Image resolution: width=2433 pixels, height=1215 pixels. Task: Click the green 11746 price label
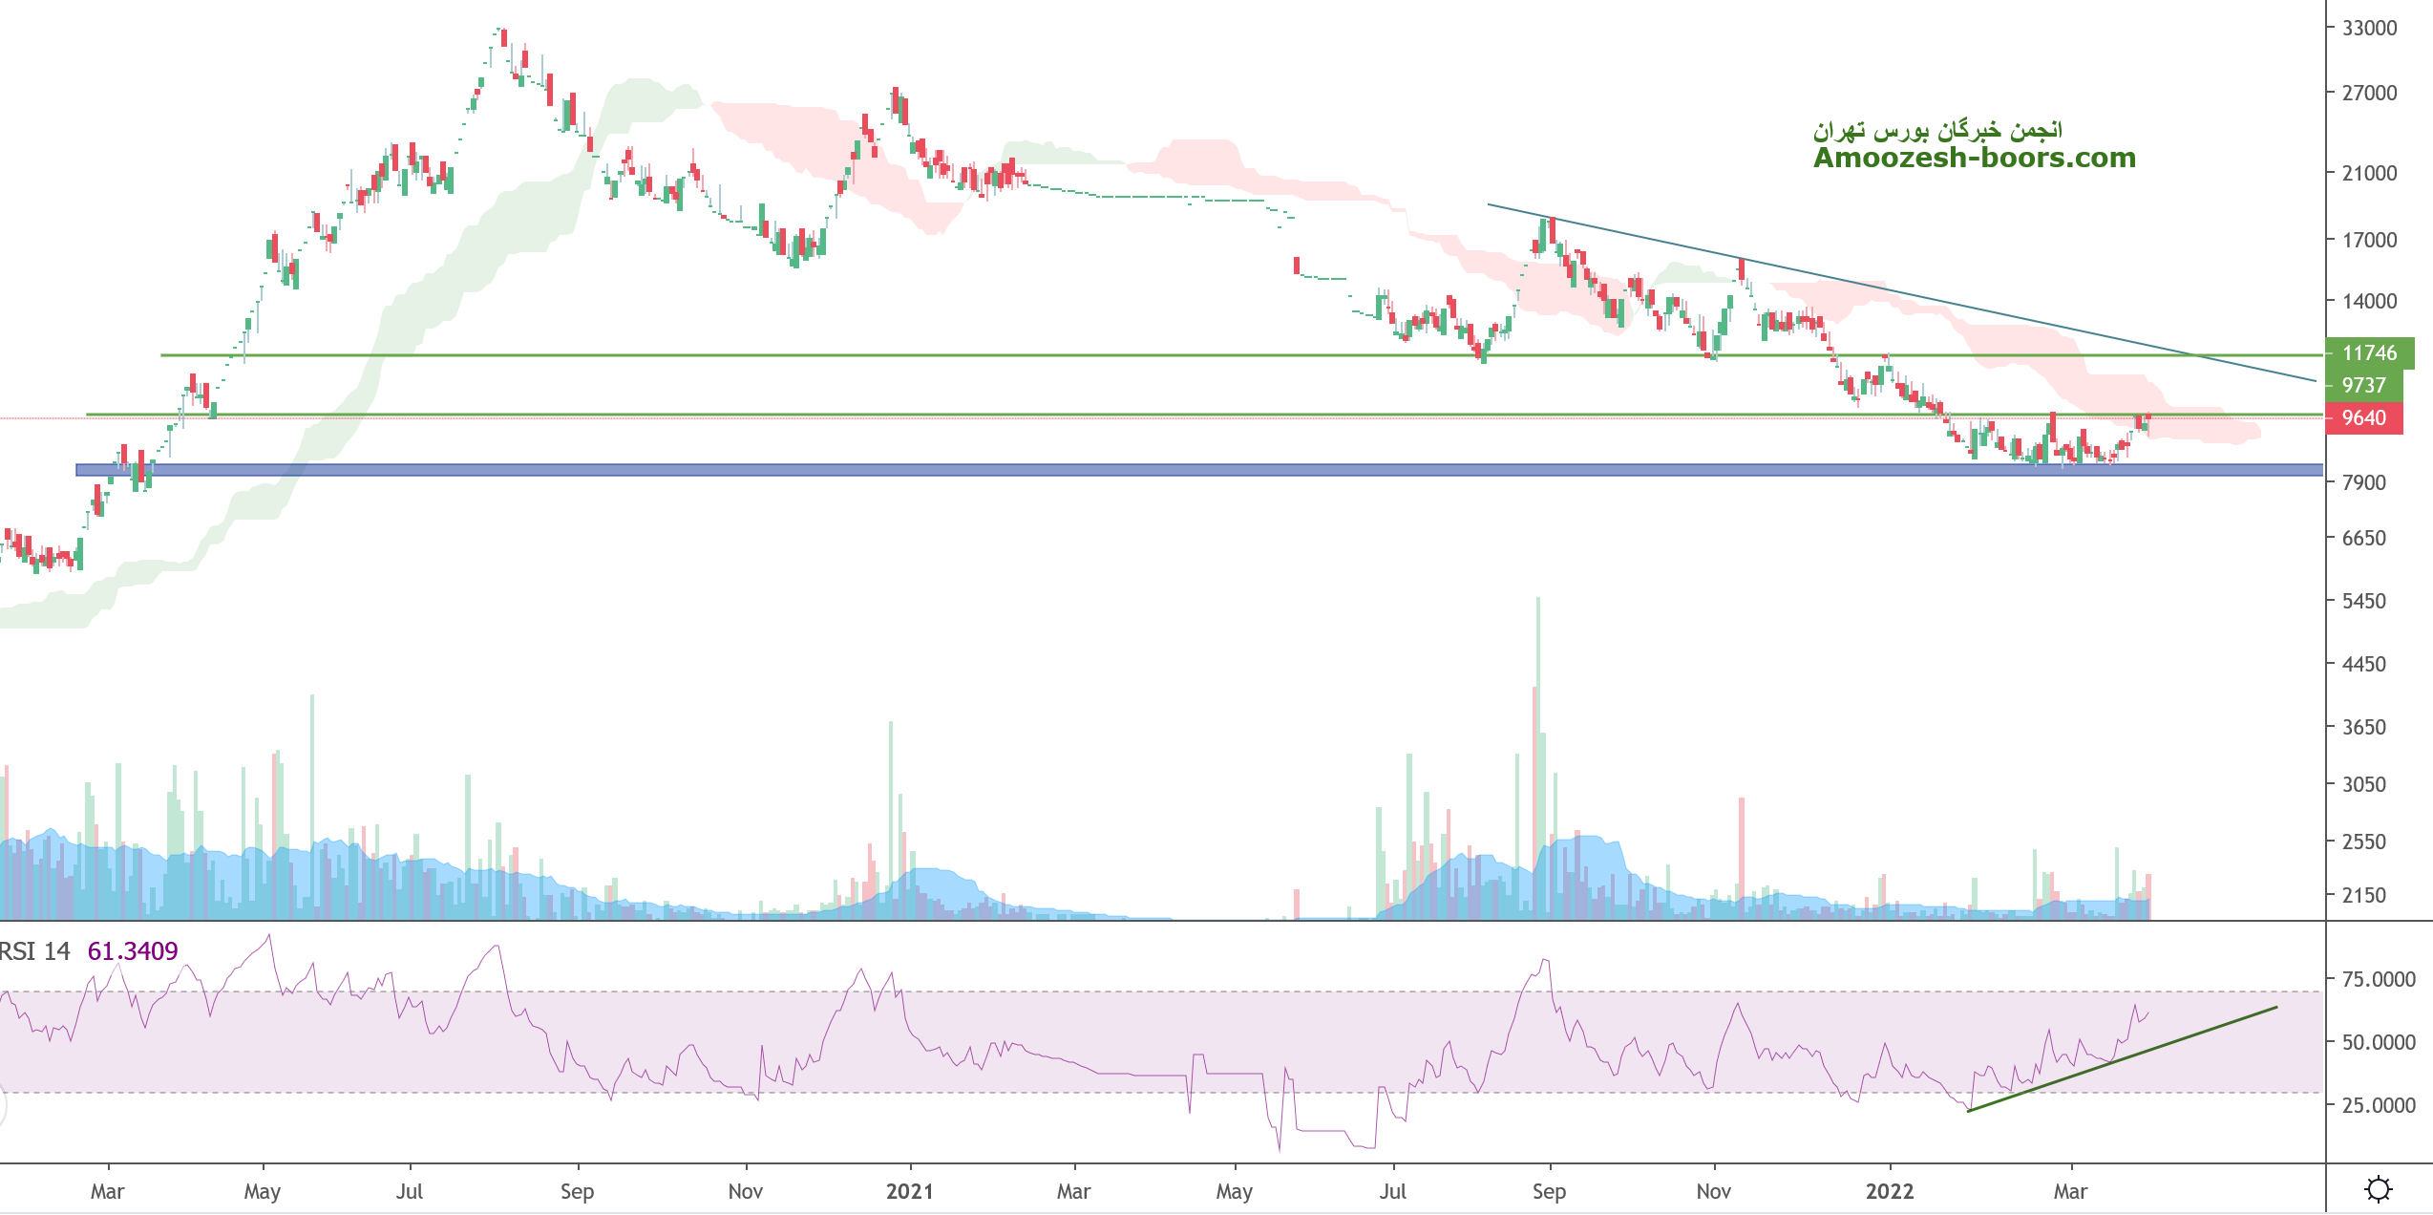tap(2369, 353)
